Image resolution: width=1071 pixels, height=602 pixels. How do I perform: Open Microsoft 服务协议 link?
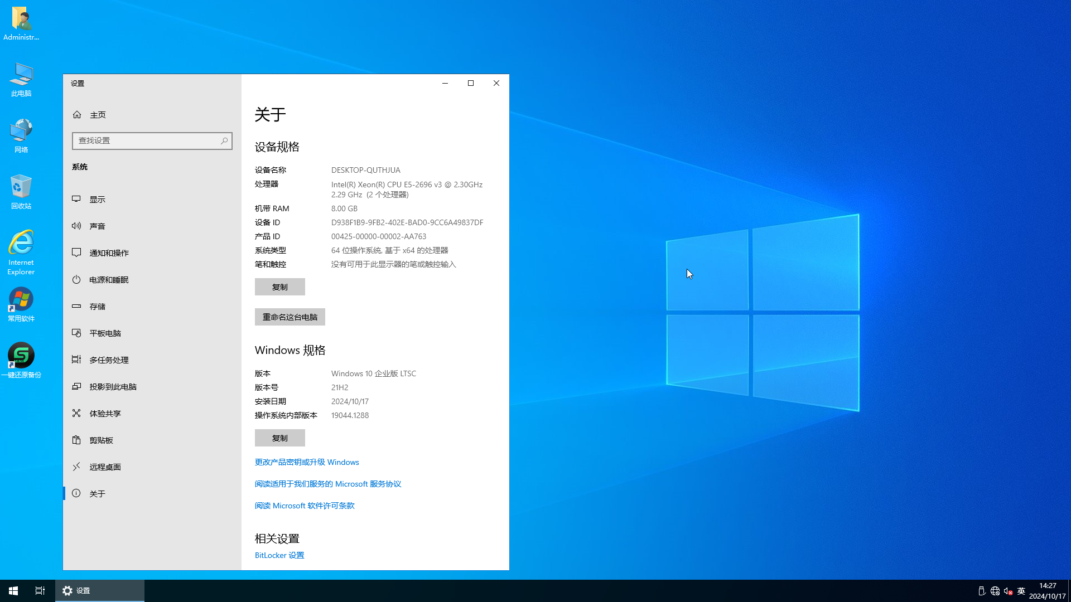point(328,484)
